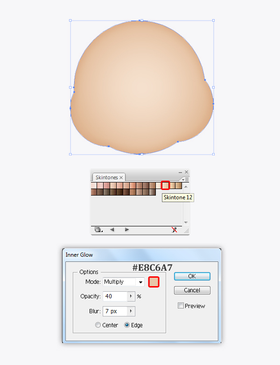The width and height of the screenshot is (280, 365).
Task: Select the highlighted Skintone 12 swatch
Action: [x=165, y=185]
